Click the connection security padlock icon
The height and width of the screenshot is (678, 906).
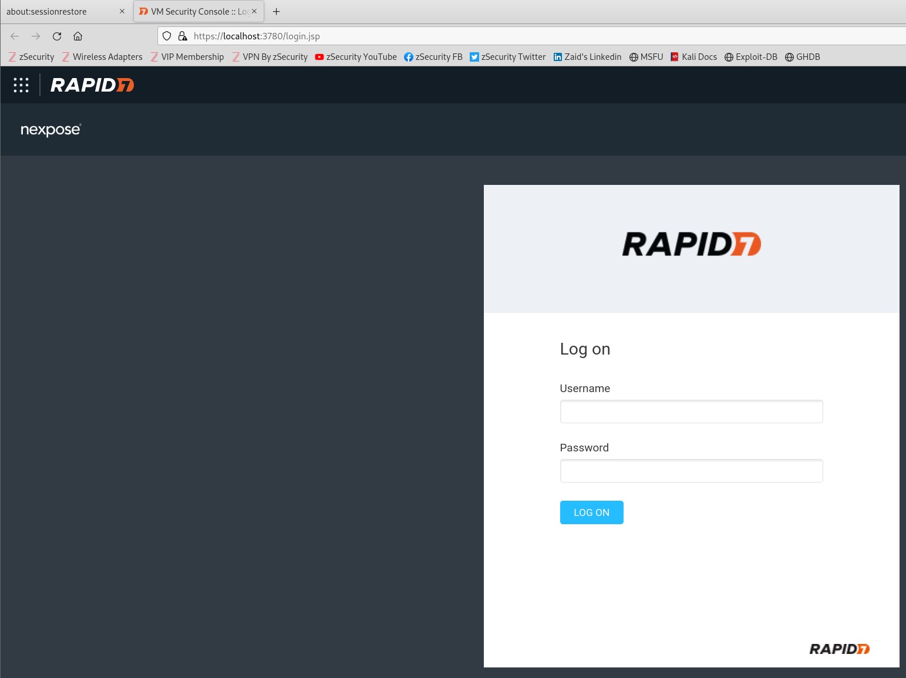pyautogui.click(x=183, y=36)
